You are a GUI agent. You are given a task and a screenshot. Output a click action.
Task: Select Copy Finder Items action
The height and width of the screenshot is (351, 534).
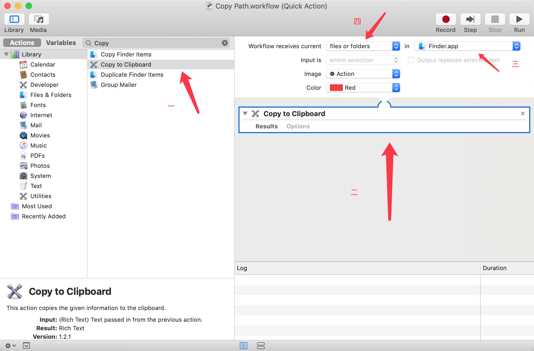pyautogui.click(x=126, y=54)
